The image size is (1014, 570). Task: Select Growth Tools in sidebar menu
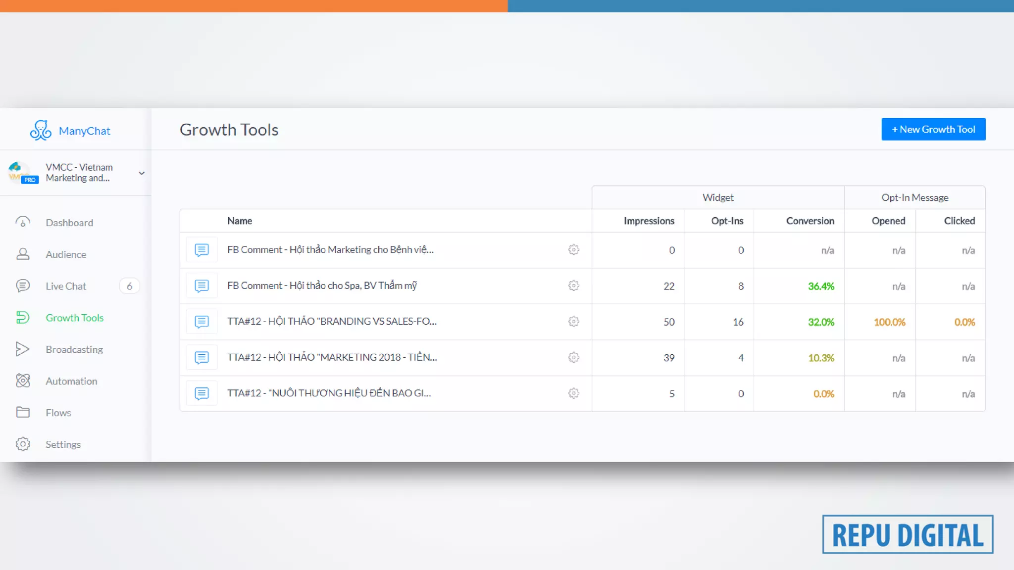74,318
